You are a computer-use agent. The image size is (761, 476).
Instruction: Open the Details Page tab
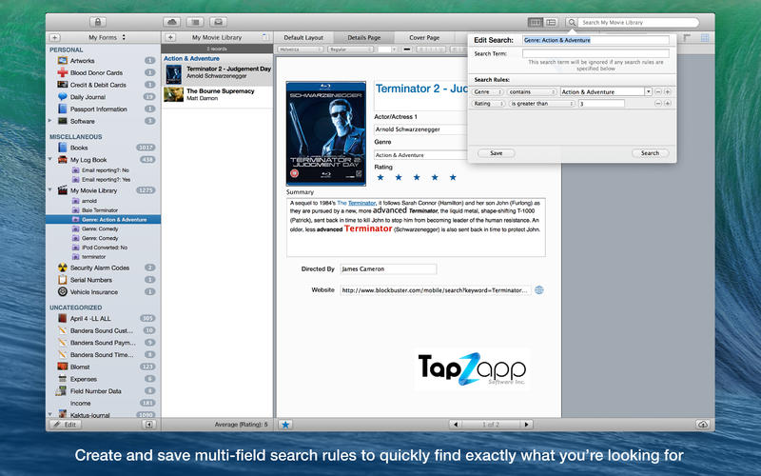tap(364, 37)
